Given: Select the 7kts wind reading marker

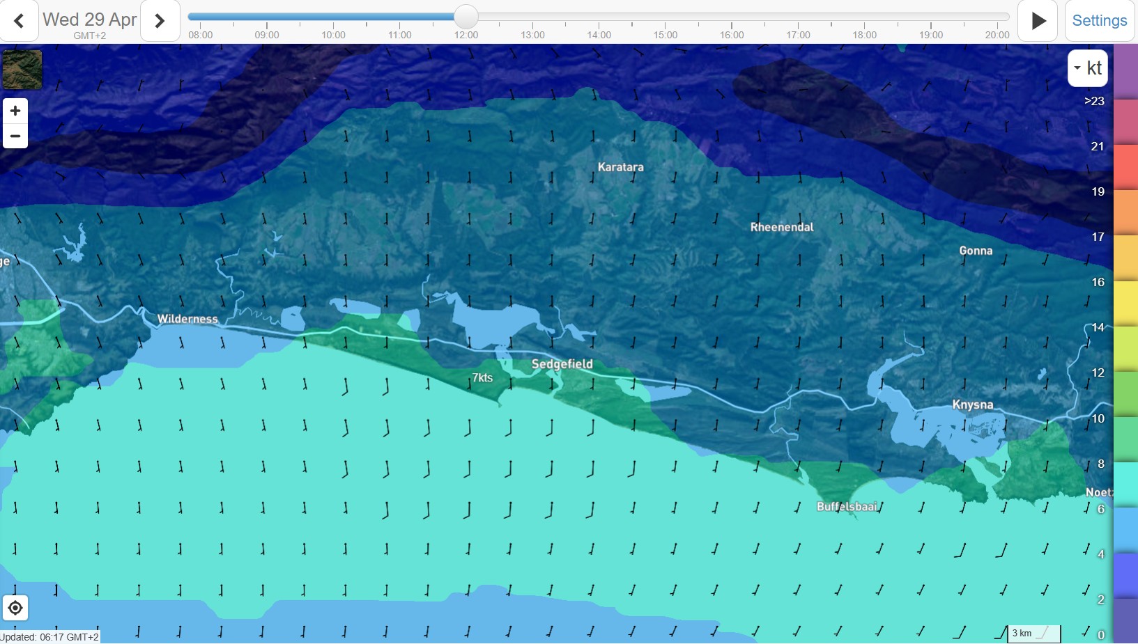Looking at the screenshot, I should pyautogui.click(x=482, y=377).
